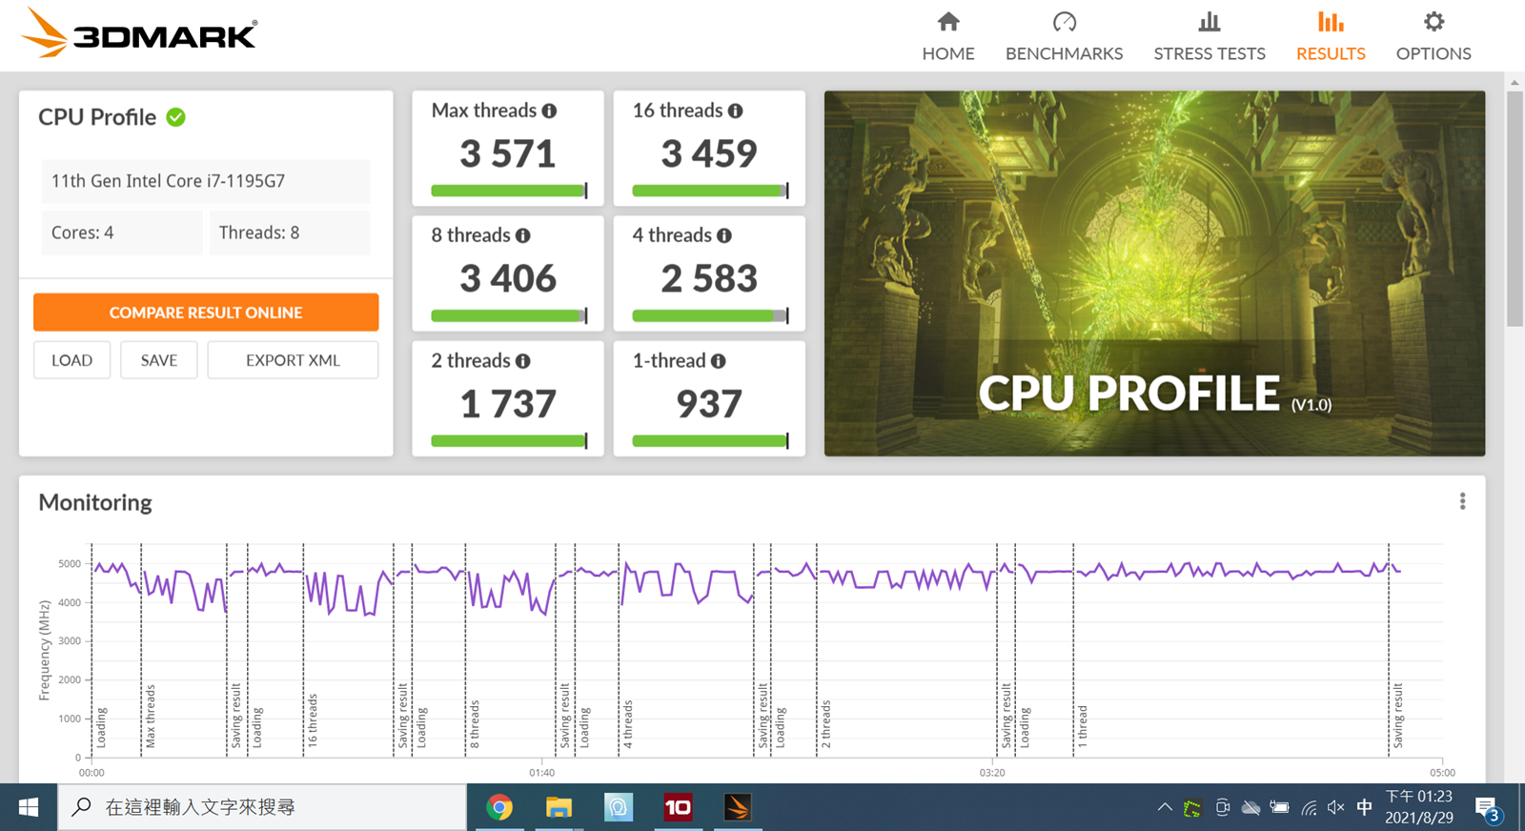Click the info icon next to 16 threads
The width and height of the screenshot is (1525, 831).
tap(735, 111)
